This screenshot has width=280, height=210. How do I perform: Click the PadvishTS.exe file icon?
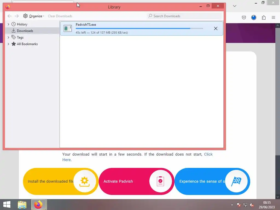point(68,28)
